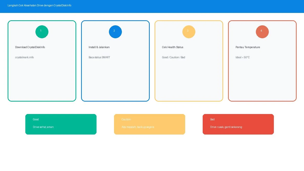Screen dimensions: 304x171
Task: Click the Pantau Temperature heading
Action: pos(248,47)
